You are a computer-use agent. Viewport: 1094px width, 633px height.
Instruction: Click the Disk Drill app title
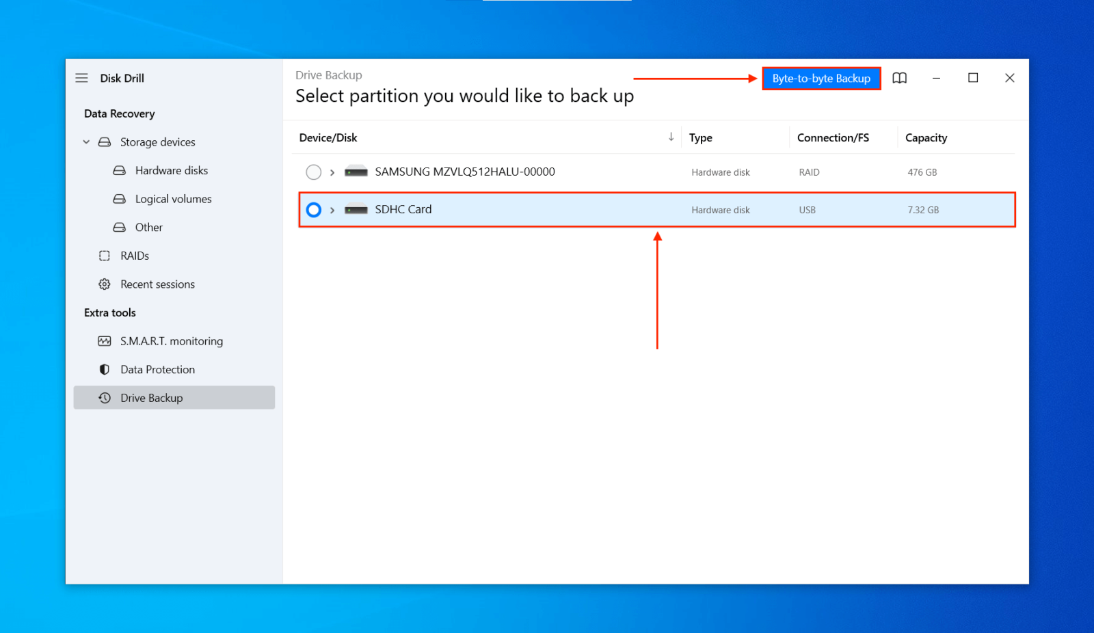click(x=122, y=78)
